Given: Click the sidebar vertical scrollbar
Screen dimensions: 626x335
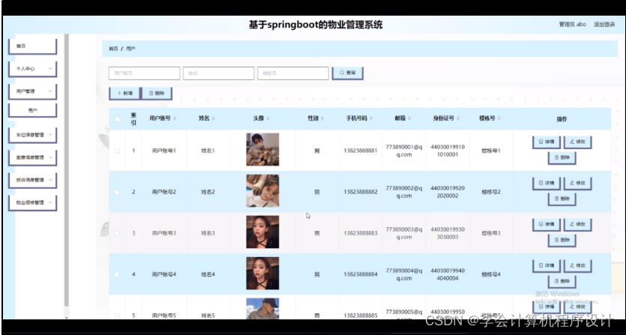Looking at the screenshot, I should [67, 172].
